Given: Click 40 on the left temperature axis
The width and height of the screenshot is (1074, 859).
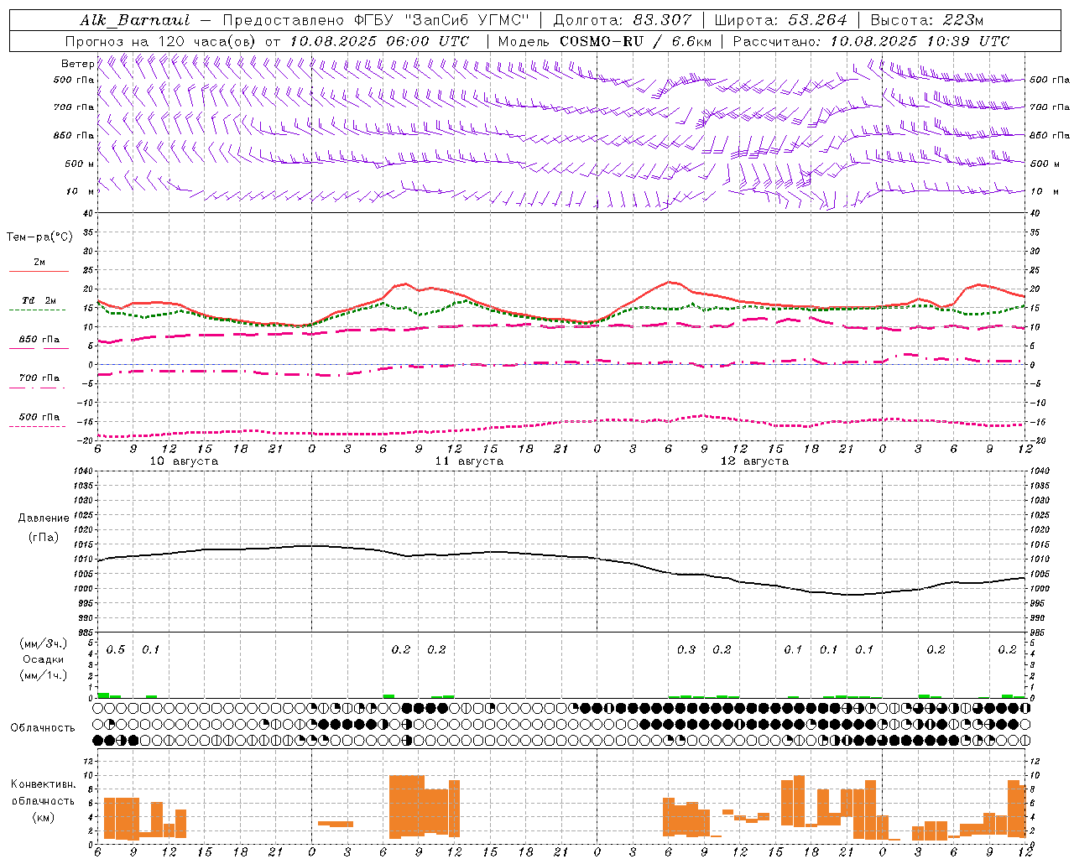Looking at the screenshot, I should [x=87, y=213].
